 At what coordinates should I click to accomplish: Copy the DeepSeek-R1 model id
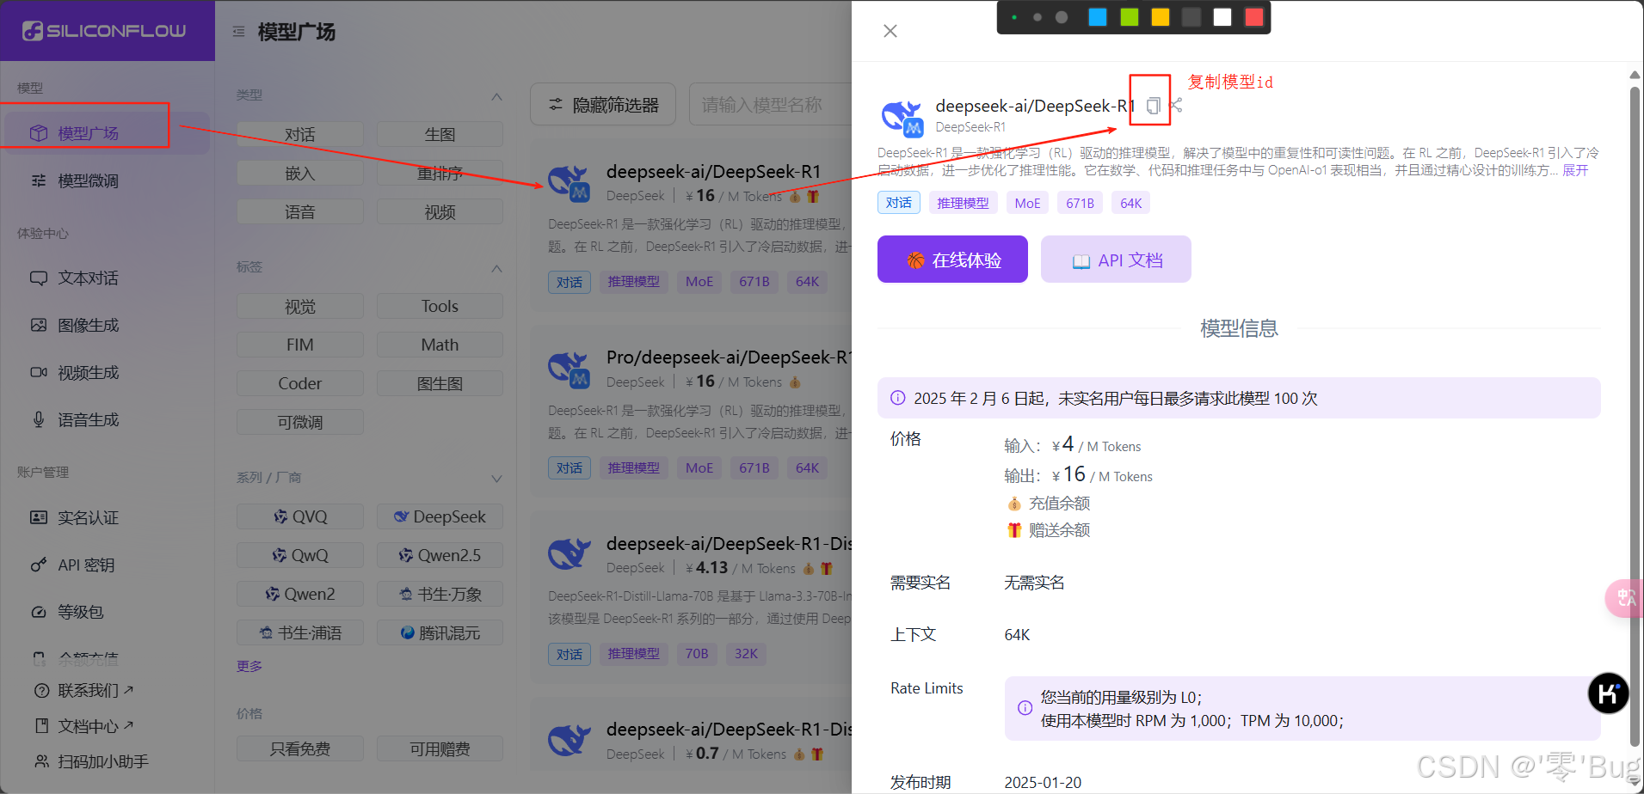pos(1153,106)
